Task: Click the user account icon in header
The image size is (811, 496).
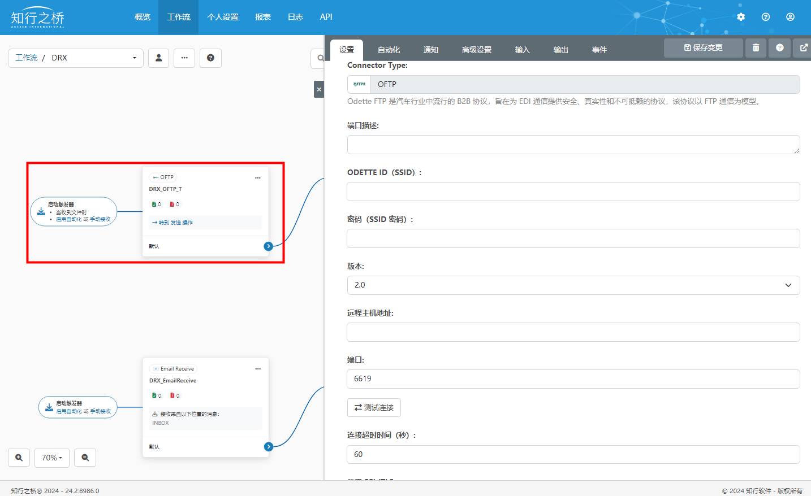Action: tap(790, 17)
